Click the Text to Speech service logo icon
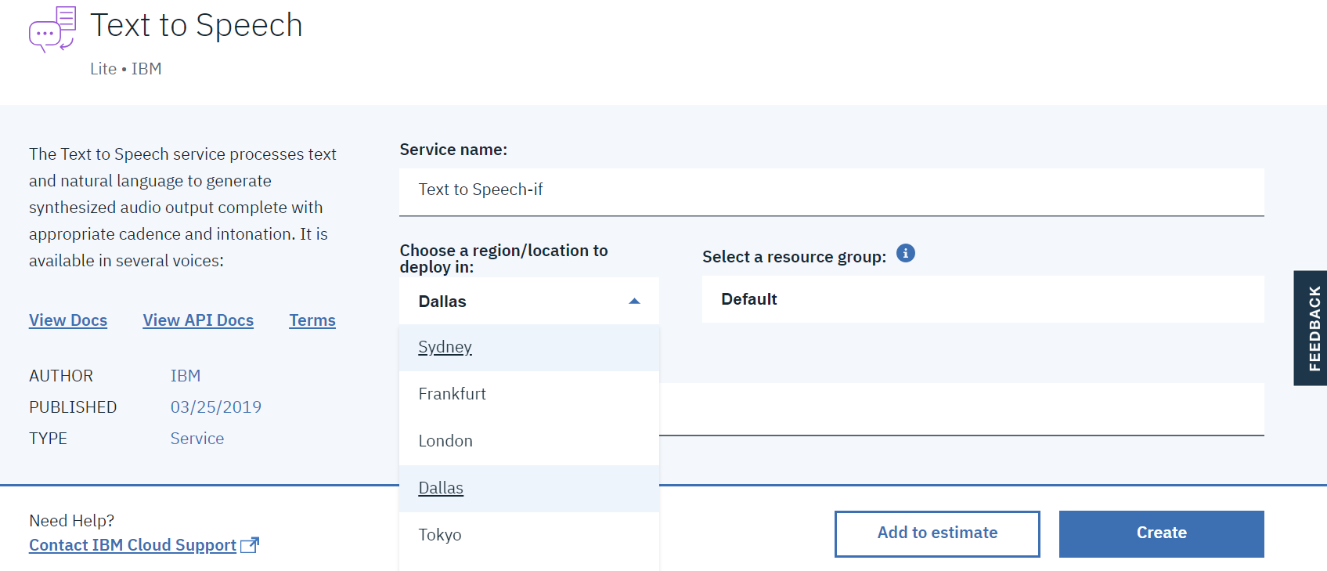Viewport: 1327px width, 571px height. [52, 29]
